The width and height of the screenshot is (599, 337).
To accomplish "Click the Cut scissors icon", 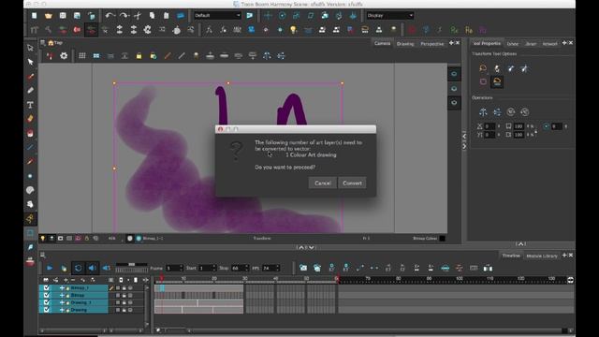I will click(x=138, y=16).
